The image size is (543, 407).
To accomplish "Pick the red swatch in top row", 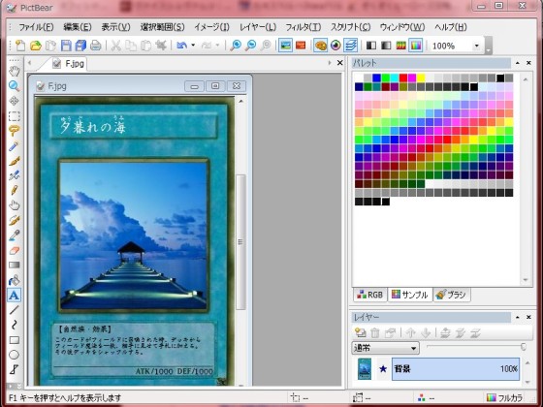I will (x=403, y=78).
